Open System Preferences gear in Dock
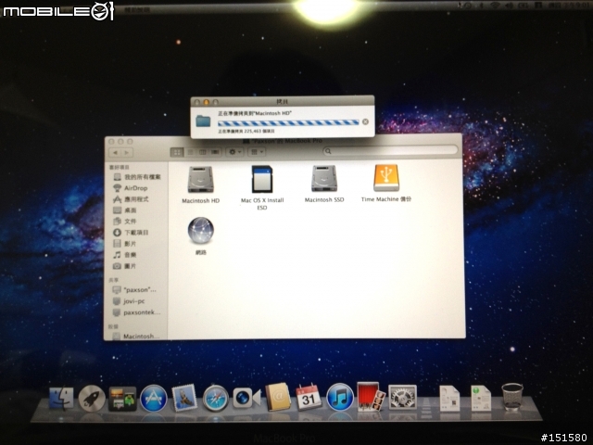593x445 pixels. point(402,398)
